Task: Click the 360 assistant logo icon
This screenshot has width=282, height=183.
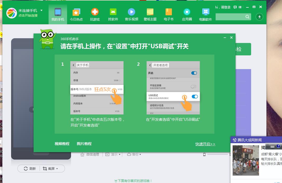Action: pyautogui.click(x=12, y=13)
